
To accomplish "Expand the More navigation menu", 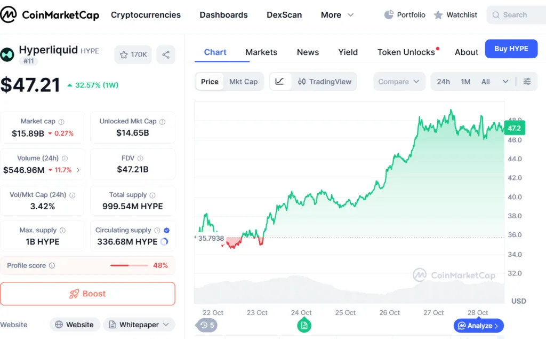I will (337, 15).
